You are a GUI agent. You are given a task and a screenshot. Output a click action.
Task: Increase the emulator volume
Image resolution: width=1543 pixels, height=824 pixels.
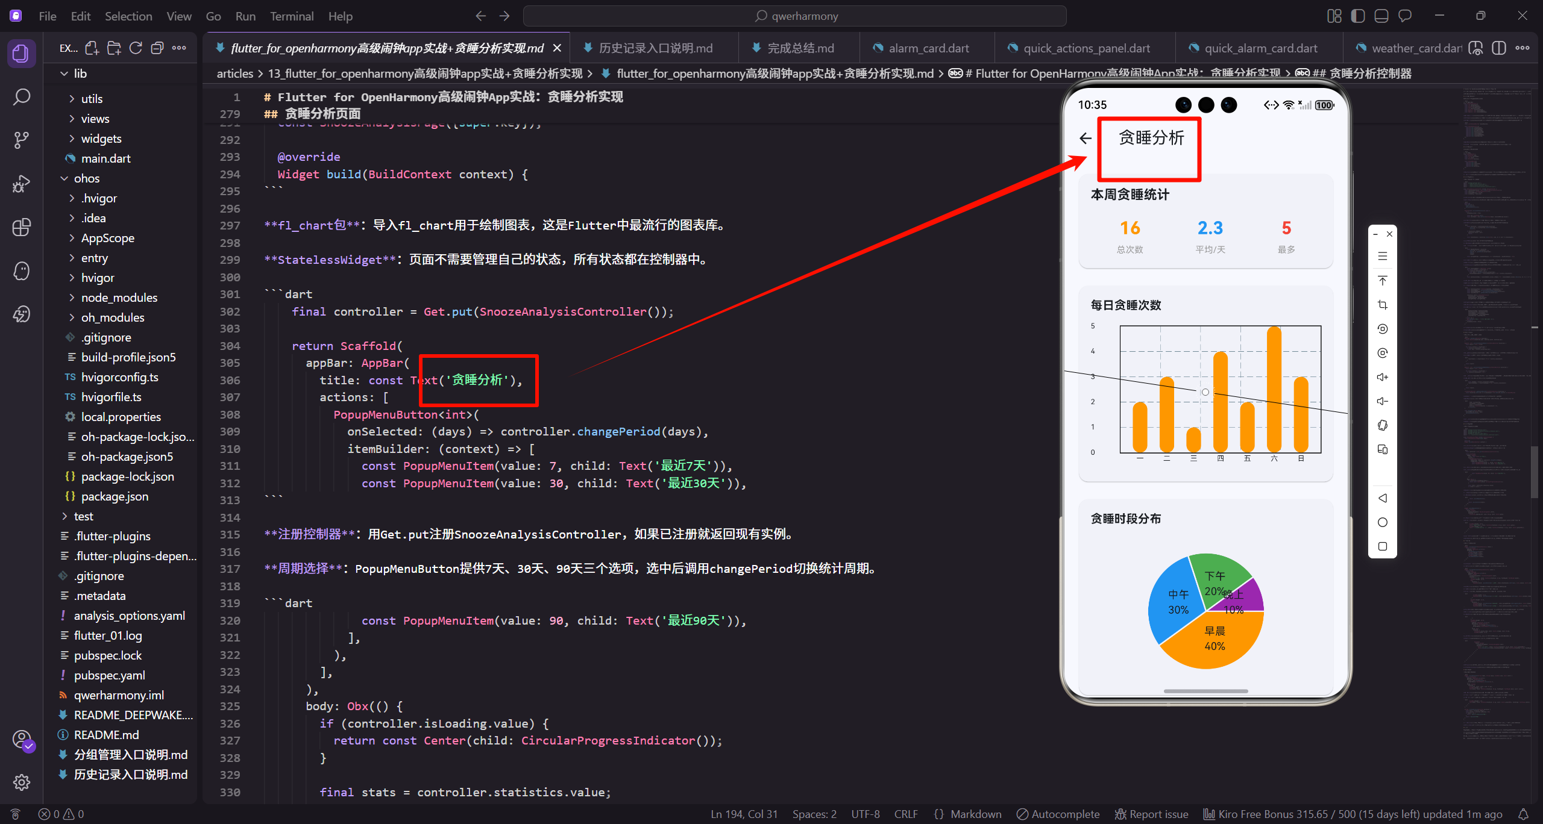click(x=1383, y=377)
